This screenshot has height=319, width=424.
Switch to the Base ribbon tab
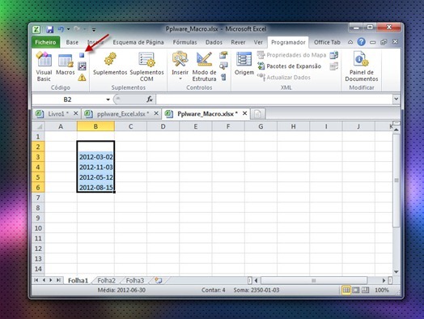click(72, 42)
